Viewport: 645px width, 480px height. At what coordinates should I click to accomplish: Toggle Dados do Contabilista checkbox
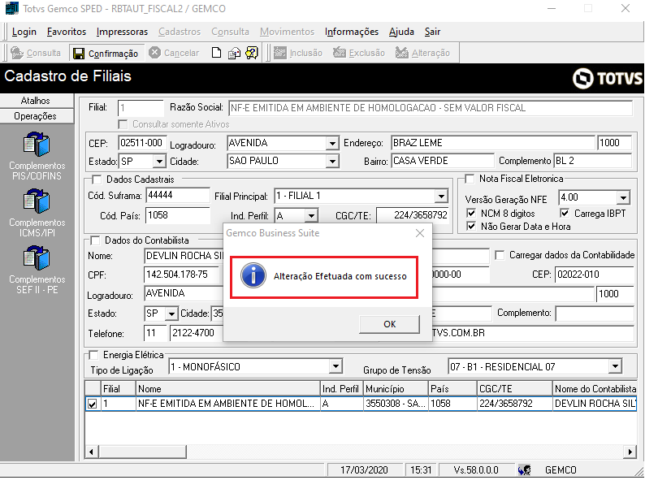click(x=95, y=240)
